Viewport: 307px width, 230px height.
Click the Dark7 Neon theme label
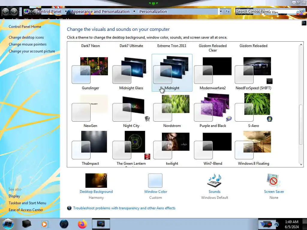pos(91,46)
